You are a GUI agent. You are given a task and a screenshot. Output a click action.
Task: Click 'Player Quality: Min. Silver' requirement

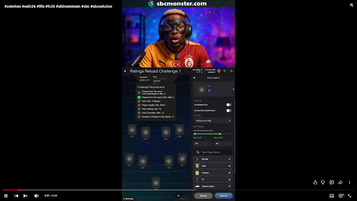coord(153,105)
